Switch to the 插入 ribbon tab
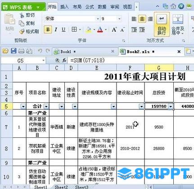194x189 pixels. point(64,7)
